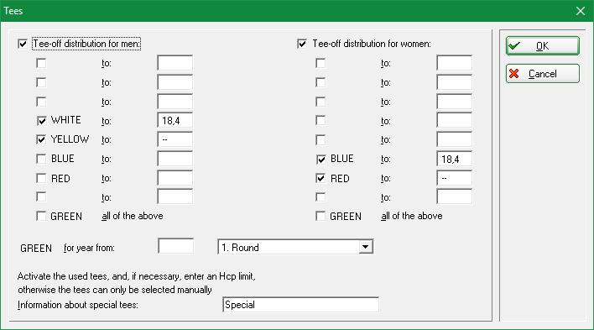Close the Tees dialog window
The image size is (594, 330).
tap(581, 11)
